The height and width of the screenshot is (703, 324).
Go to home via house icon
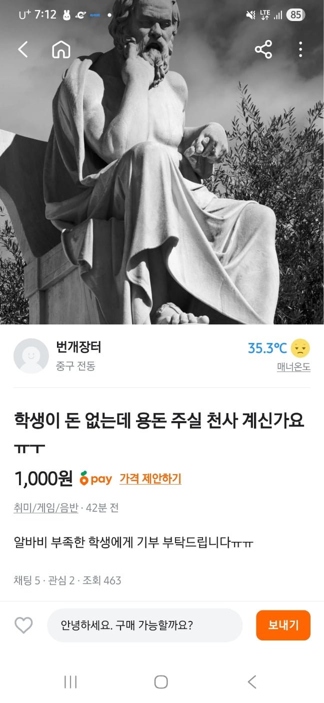click(61, 49)
